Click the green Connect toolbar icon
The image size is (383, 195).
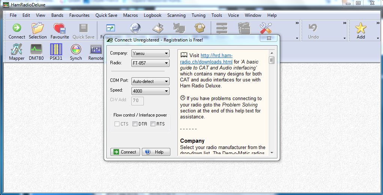(x=17, y=28)
